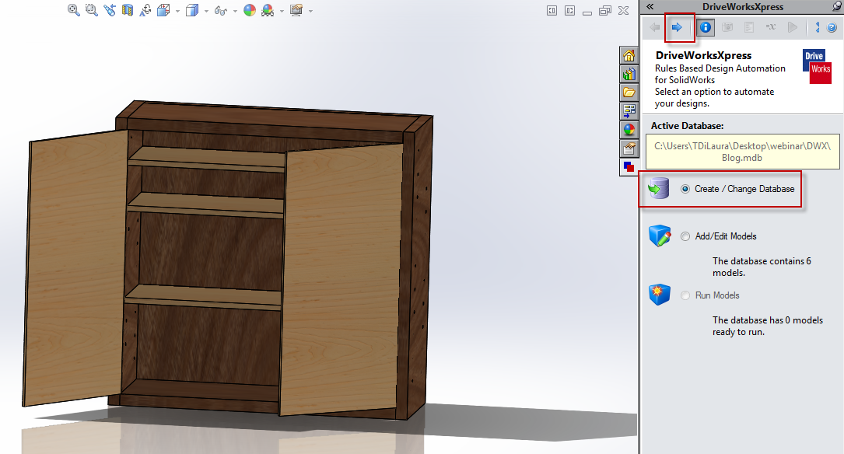Open Appearances, Scenes, and Decals tab
Image resolution: width=844 pixels, height=454 pixels.
tap(629, 129)
